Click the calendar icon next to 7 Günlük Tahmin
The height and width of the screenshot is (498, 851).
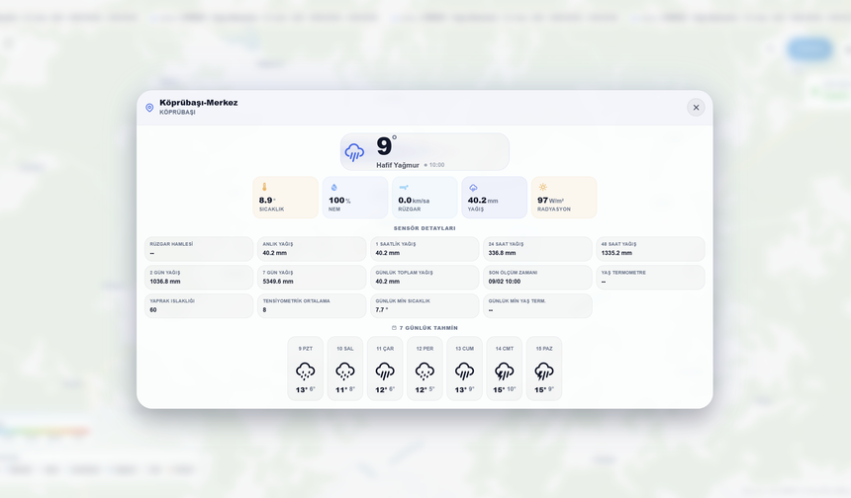click(394, 328)
